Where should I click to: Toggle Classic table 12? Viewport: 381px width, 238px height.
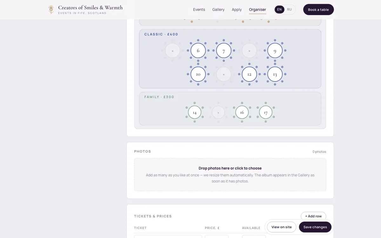249,74
